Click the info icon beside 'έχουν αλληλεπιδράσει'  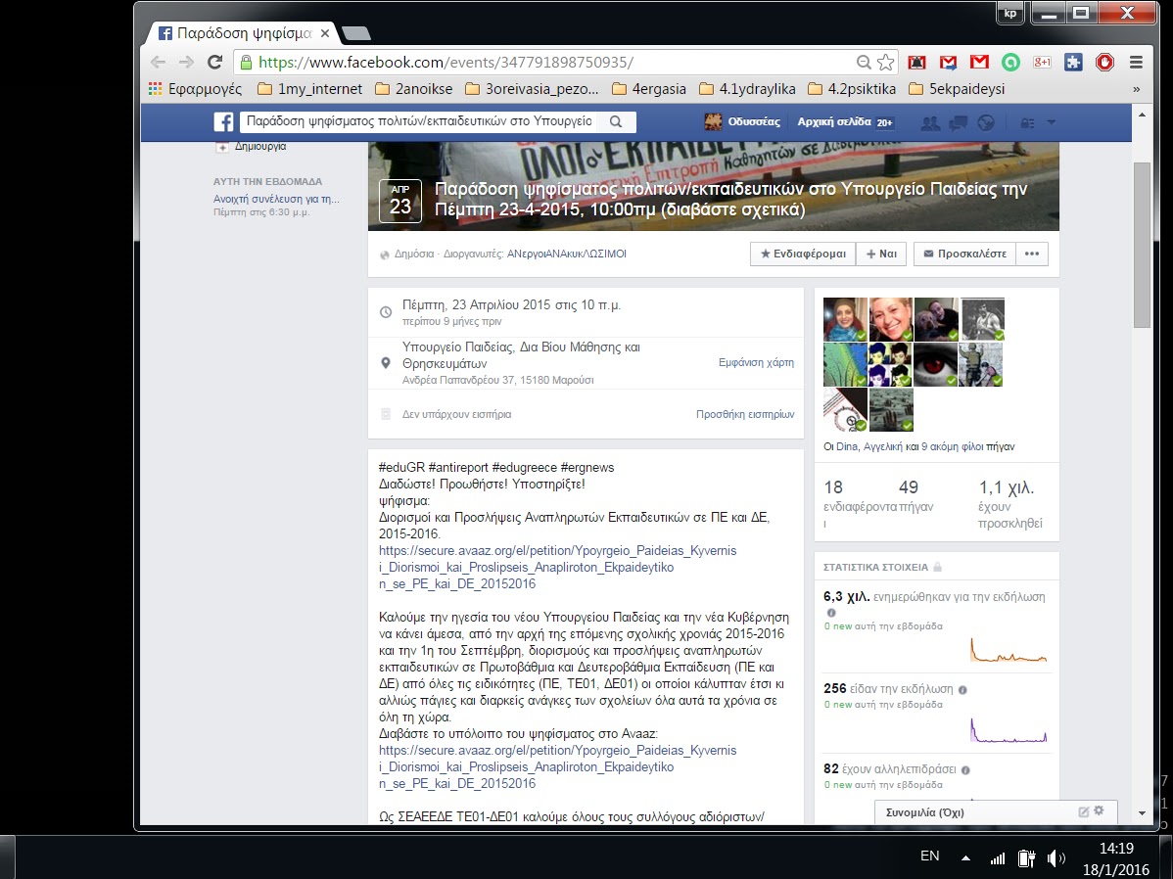[x=965, y=769]
